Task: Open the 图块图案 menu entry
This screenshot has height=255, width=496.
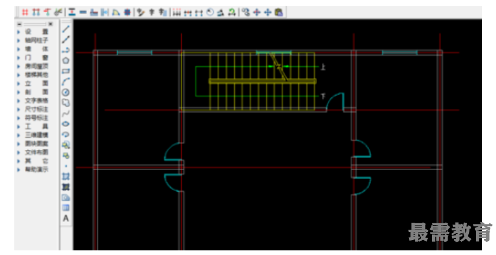Action: click(37, 144)
